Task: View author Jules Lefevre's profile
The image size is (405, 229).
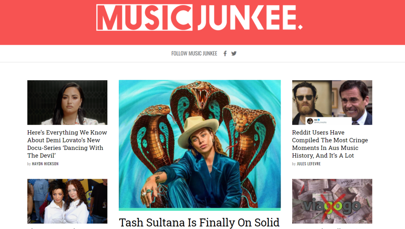Action: click(x=309, y=164)
